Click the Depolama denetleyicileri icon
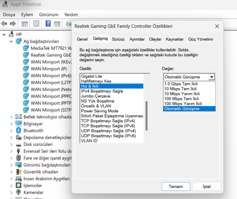This screenshot has height=199, width=237. pos(19,137)
